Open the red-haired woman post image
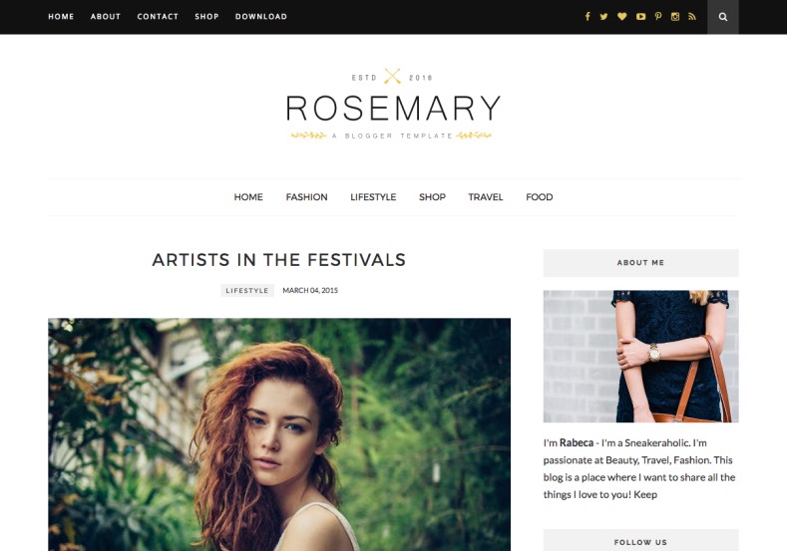 click(279, 434)
